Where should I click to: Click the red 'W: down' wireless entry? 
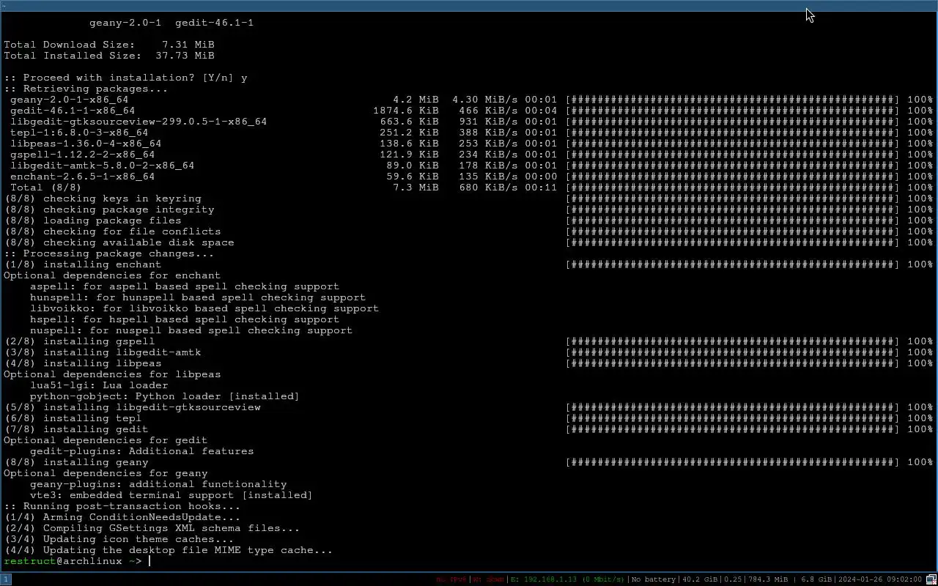pos(488,579)
